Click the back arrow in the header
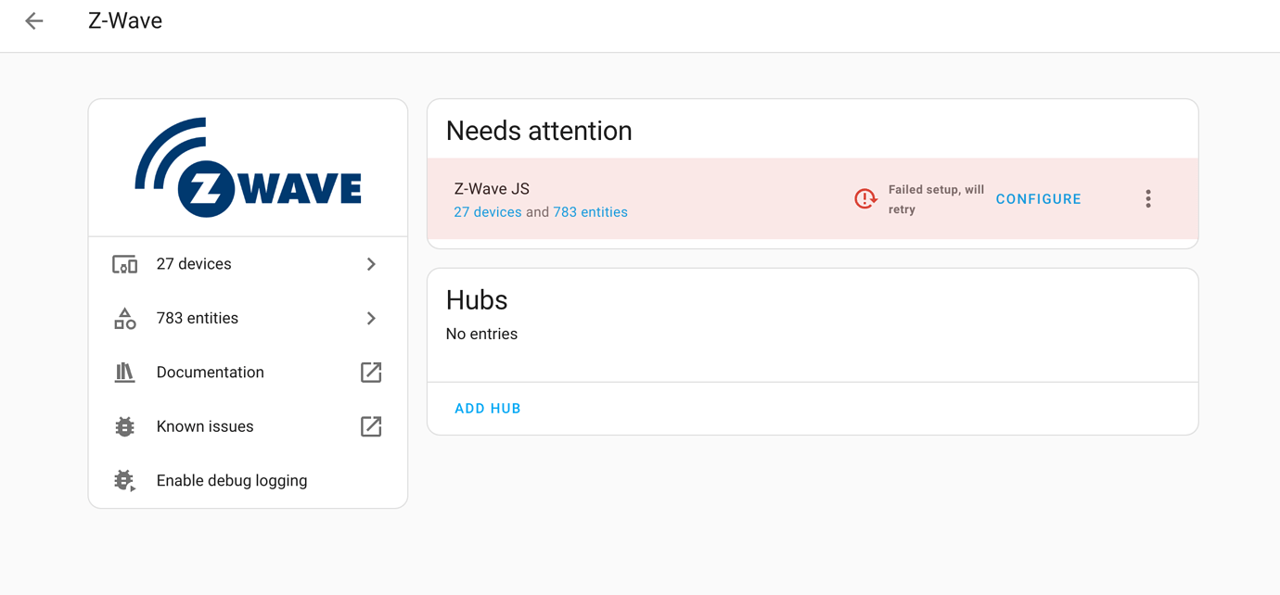 click(x=34, y=20)
